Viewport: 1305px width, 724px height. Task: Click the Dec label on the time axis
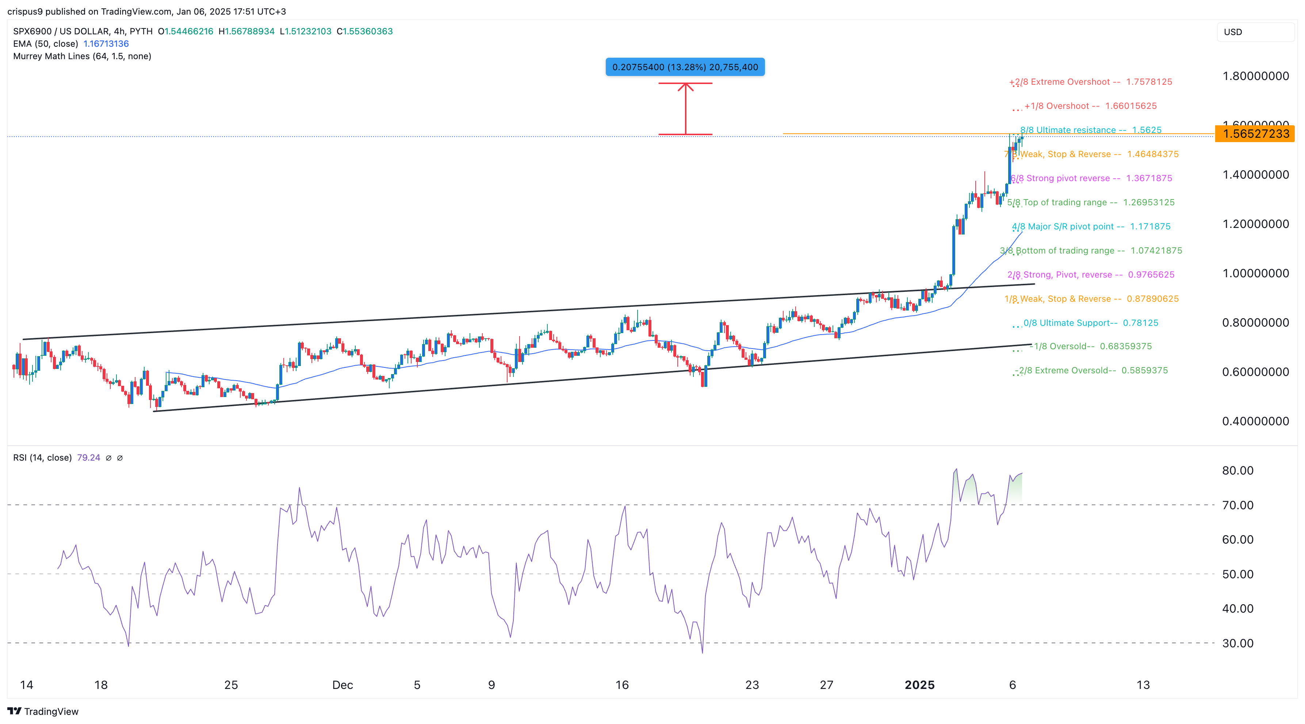(x=342, y=686)
